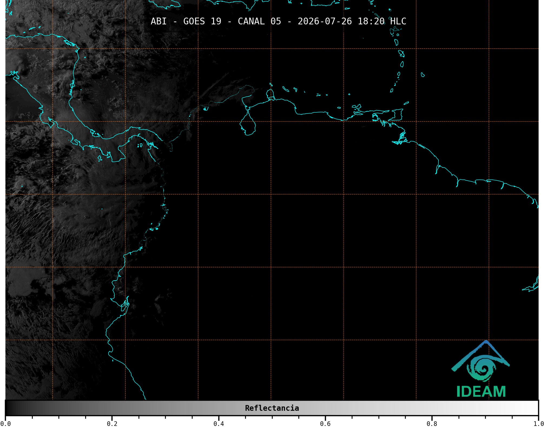This screenshot has height=427, width=544.
Task: Click the IDEAM logo emblem
Action: pyautogui.click(x=480, y=361)
